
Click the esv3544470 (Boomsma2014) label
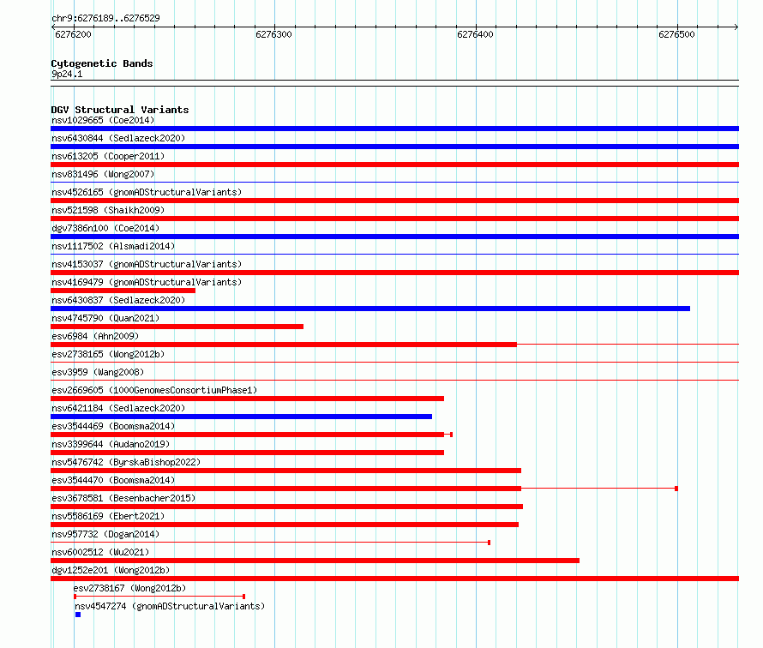[x=113, y=480]
